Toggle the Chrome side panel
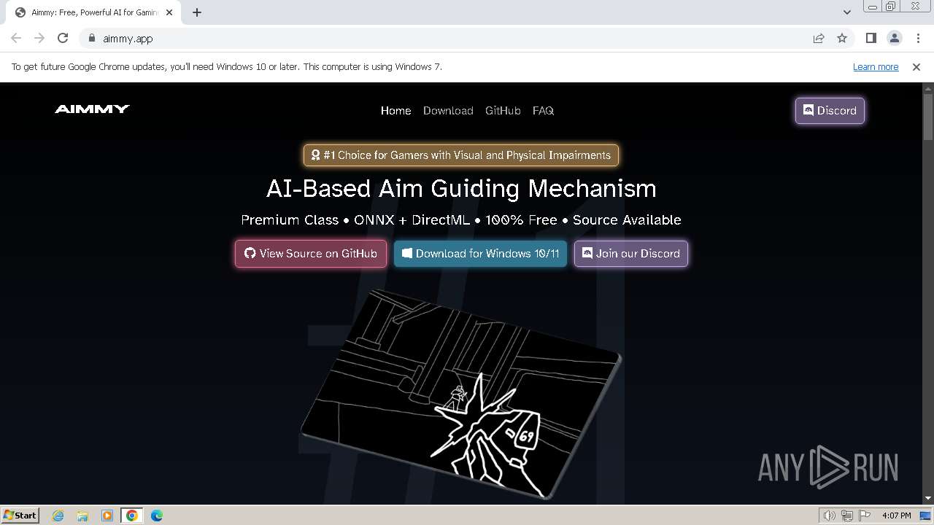This screenshot has width=934, height=525. pos(871,39)
